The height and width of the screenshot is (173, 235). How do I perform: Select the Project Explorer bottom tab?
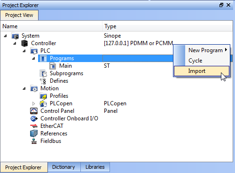pos(23,167)
